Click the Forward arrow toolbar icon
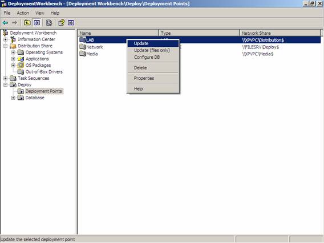The image size is (324, 243). point(14,22)
